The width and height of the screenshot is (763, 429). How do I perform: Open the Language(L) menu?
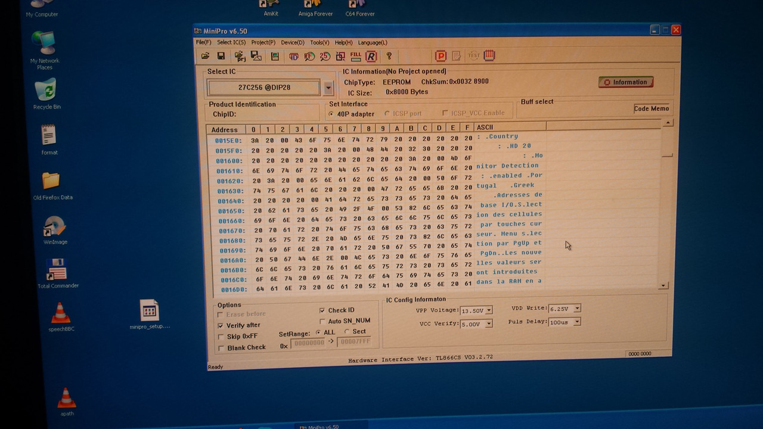[x=372, y=43]
